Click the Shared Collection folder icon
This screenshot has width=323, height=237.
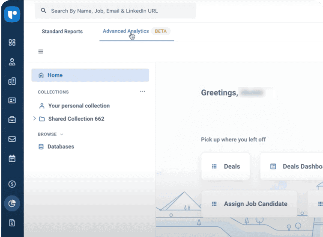(42, 119)
